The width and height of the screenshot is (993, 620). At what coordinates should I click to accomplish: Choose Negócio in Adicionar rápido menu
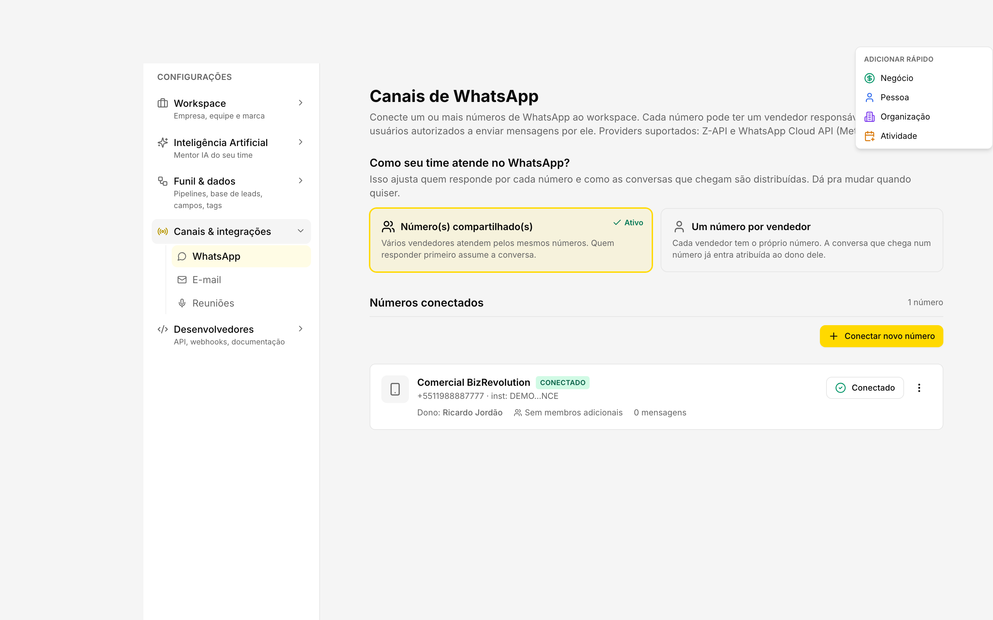(923, 78)
